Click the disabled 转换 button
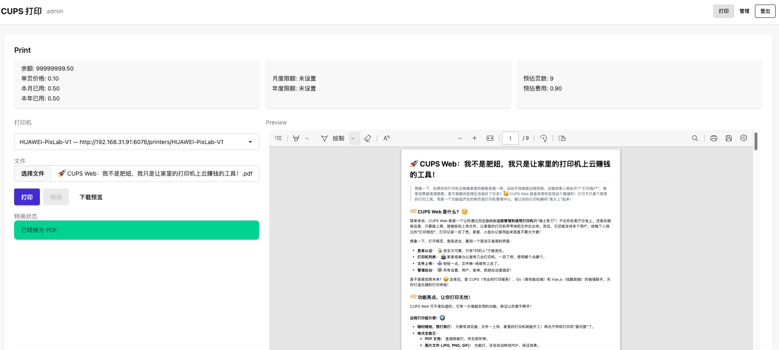779x350 pixels. coord(56,197)
